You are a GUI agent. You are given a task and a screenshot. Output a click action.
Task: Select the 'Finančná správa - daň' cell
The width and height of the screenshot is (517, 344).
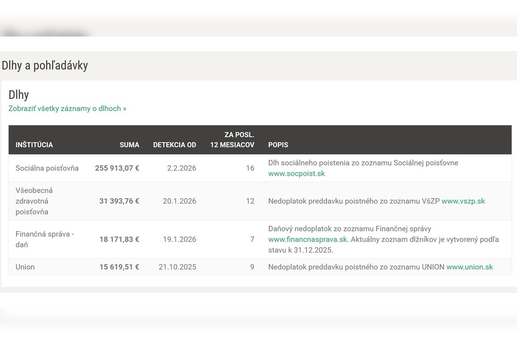tap(45, 239)
